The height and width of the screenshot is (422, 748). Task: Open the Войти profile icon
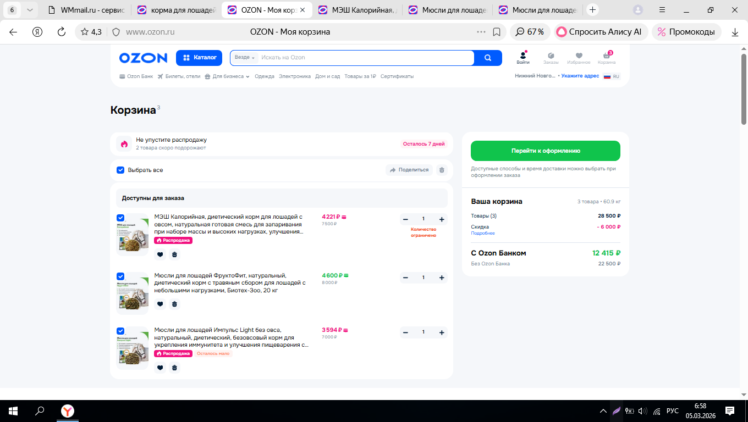(x=523, y=58)
